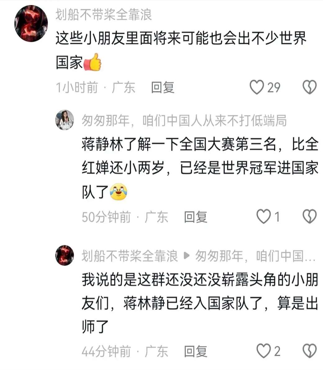Open replier username 划船不带桨全靠浪 in last reply
This screenshot has height=370, width=323.
pos(130,256)
